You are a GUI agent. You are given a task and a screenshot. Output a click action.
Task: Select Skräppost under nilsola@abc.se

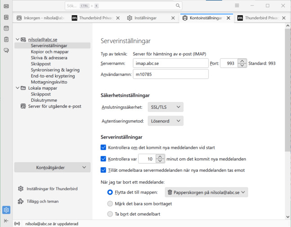pos(40,64)
